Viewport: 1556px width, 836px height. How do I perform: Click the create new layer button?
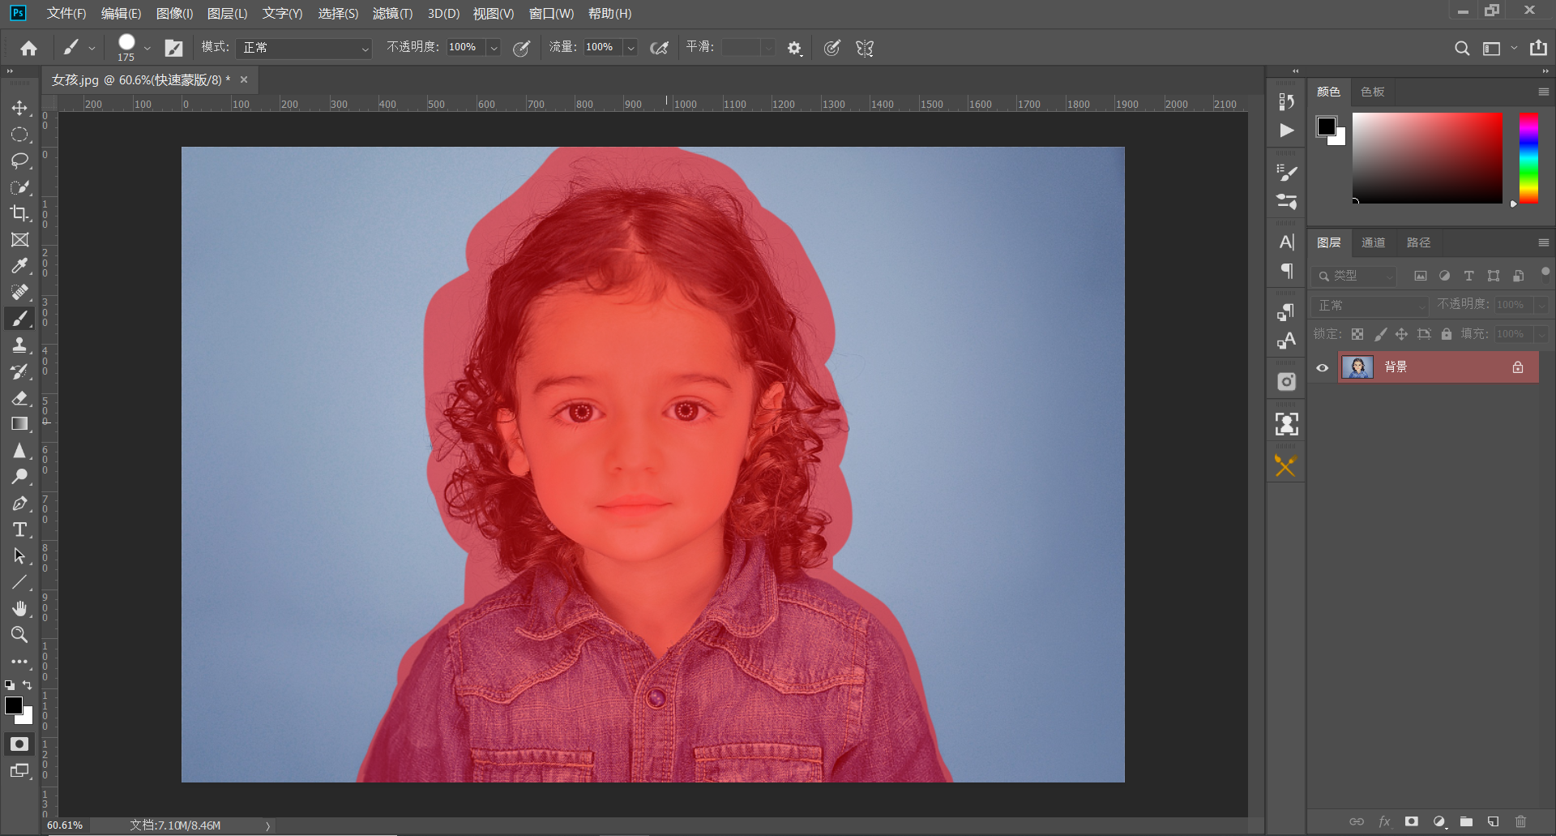(1493, 821)
